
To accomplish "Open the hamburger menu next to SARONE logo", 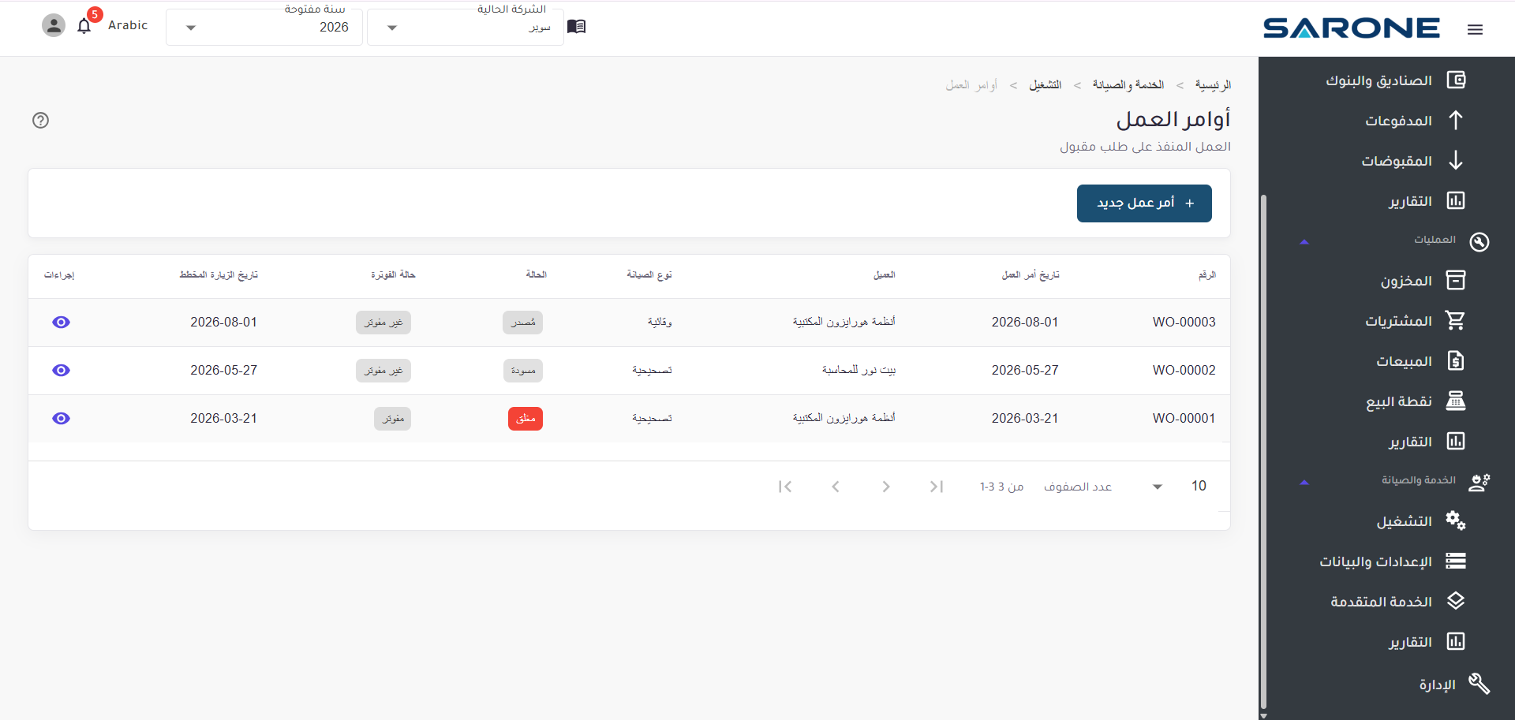I will click(x=1475, y=29).
